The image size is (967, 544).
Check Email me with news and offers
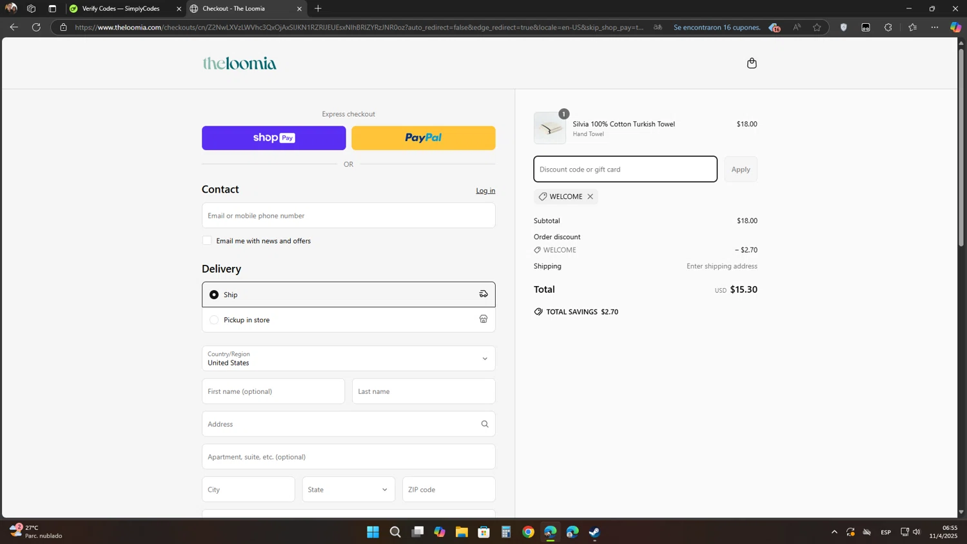(x=207, y=240)
